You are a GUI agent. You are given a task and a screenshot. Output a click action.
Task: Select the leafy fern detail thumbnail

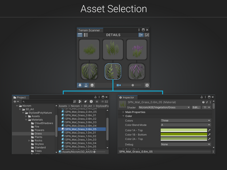pos(113,49)
